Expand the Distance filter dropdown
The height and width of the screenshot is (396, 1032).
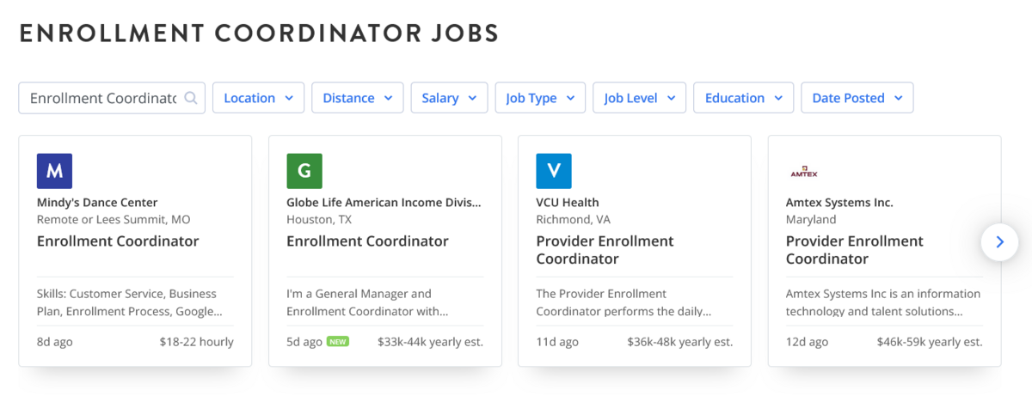(357, 98)
